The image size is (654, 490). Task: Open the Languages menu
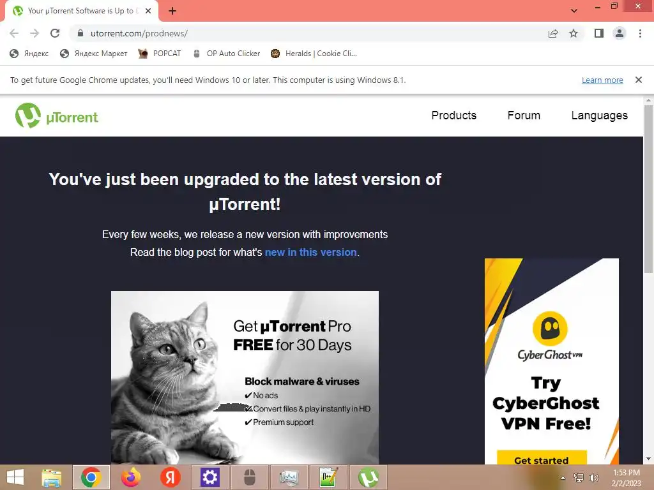[x=599, y=115]
